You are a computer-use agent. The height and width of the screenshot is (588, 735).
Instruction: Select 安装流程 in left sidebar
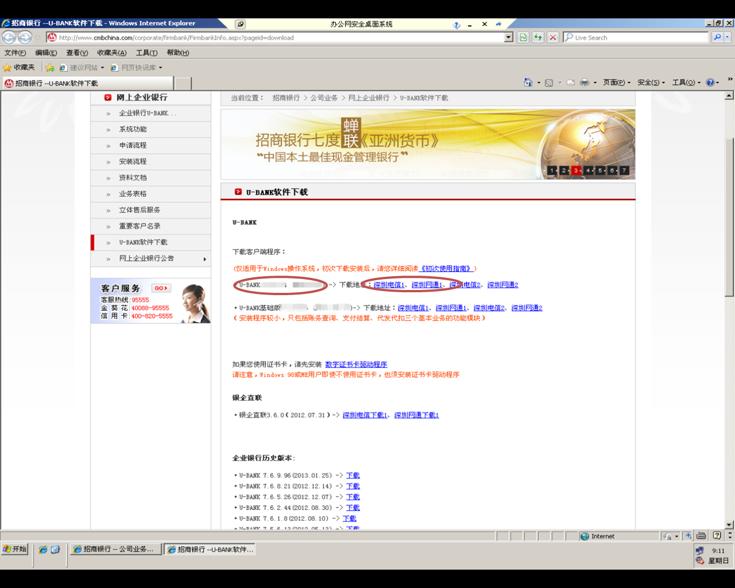[x=150, y=161]
